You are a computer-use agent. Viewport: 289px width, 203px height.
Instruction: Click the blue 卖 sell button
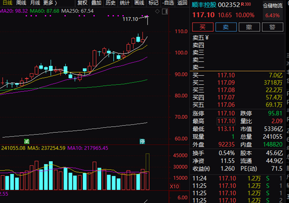click(226, 27)
